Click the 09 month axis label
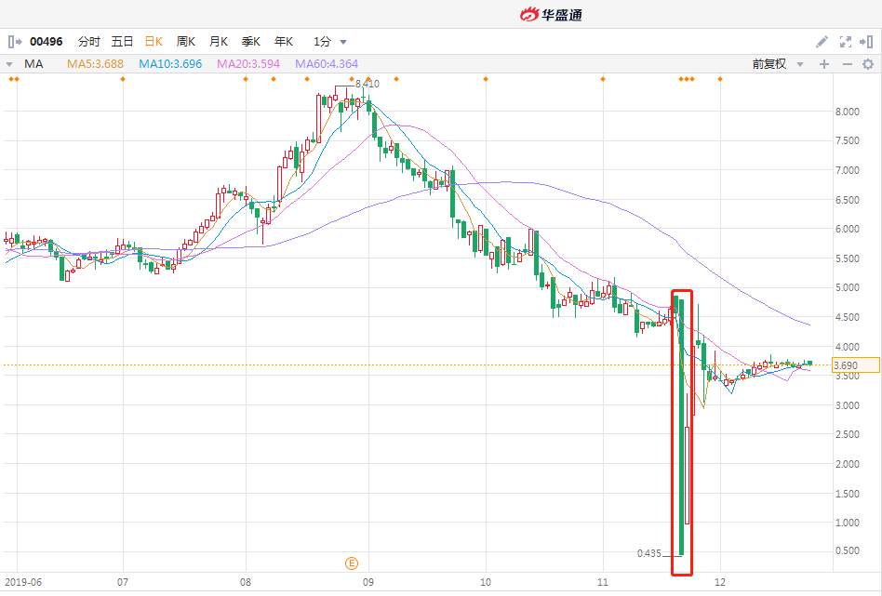 click(x=367, y=582)
